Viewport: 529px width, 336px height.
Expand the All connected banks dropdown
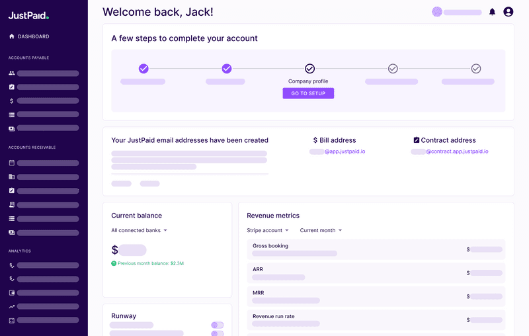coord(140,230)
